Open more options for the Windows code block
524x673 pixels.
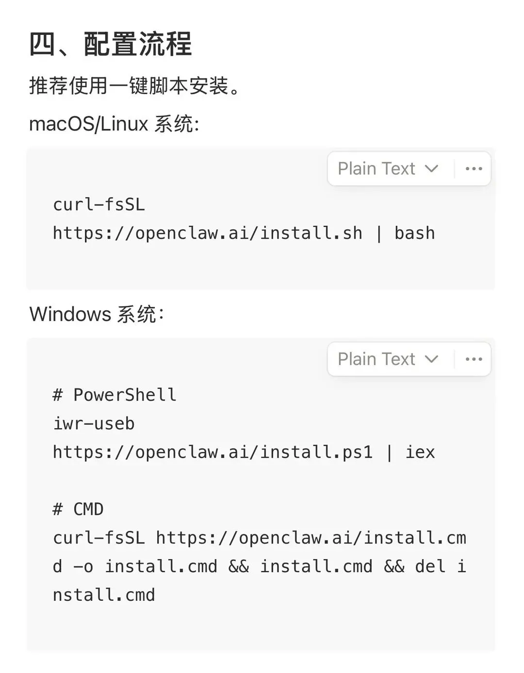[x=474, y=359]
